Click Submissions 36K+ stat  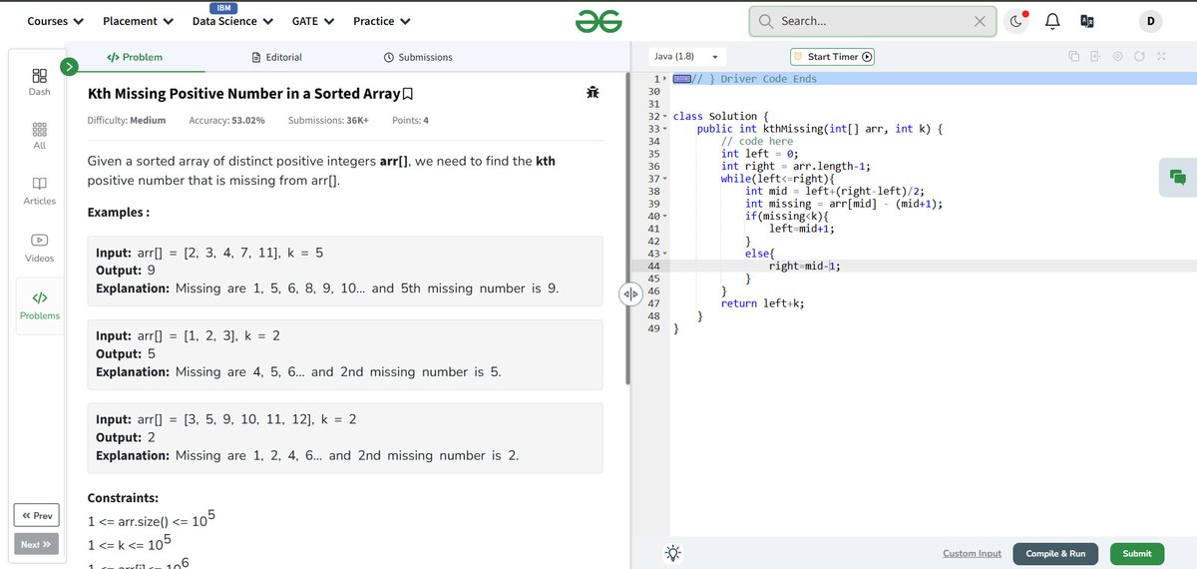tap(328, 121)
